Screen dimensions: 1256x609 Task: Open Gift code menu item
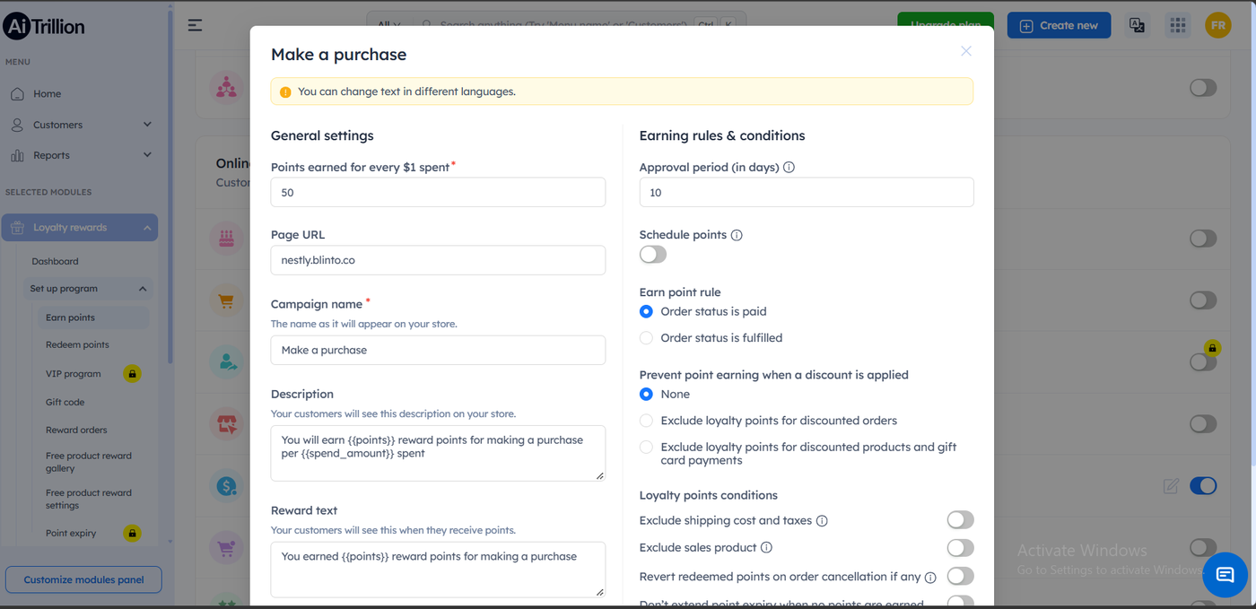[65, 402]
